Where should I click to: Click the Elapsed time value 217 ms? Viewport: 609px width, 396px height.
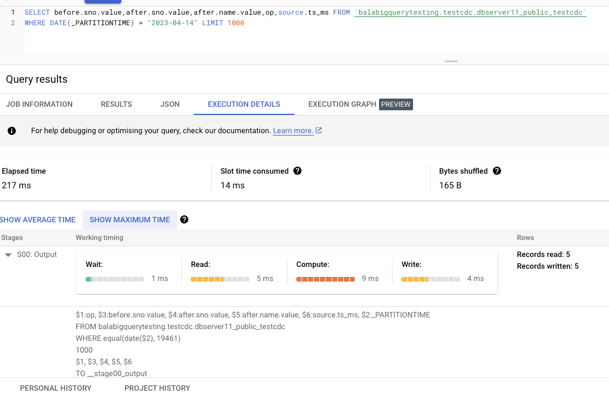(x=16, y=185)
